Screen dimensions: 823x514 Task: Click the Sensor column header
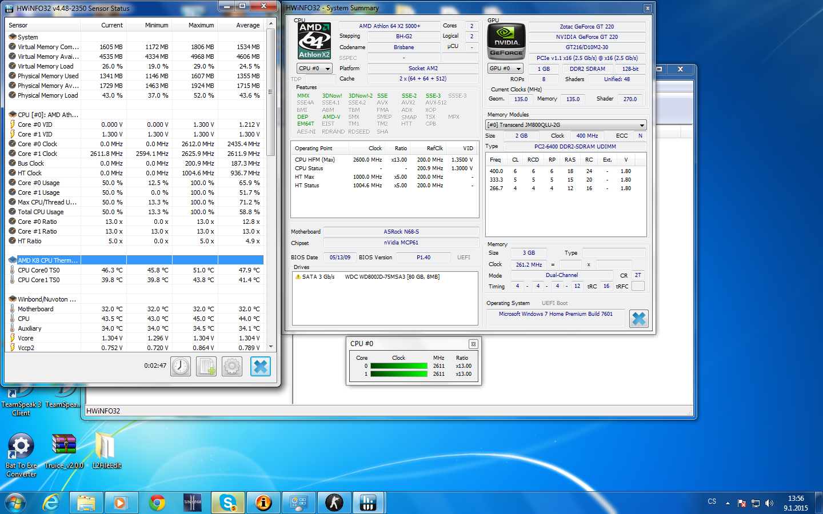point(42,25)
